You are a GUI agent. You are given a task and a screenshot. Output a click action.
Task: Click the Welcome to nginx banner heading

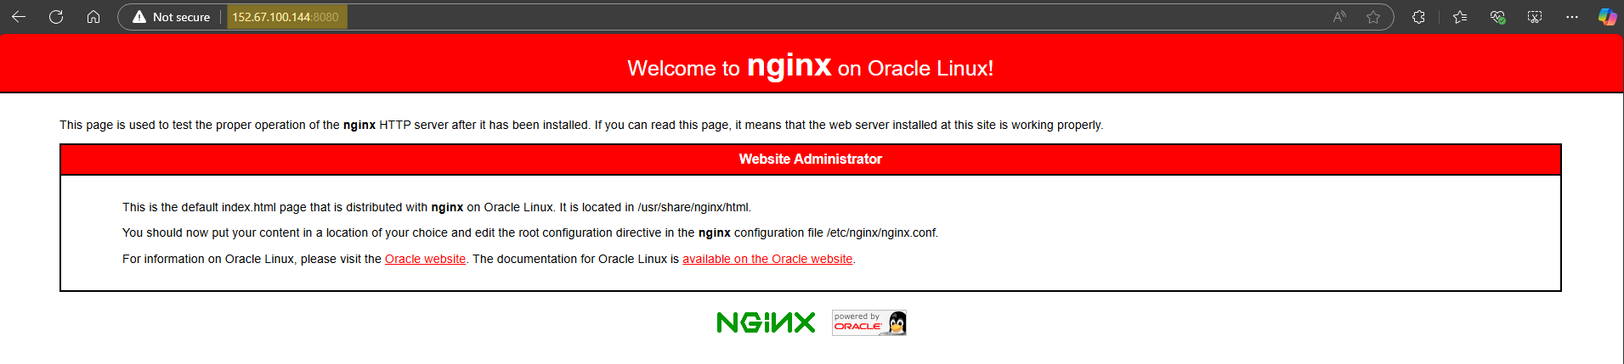pyautogui.click(x=811, y=66)
